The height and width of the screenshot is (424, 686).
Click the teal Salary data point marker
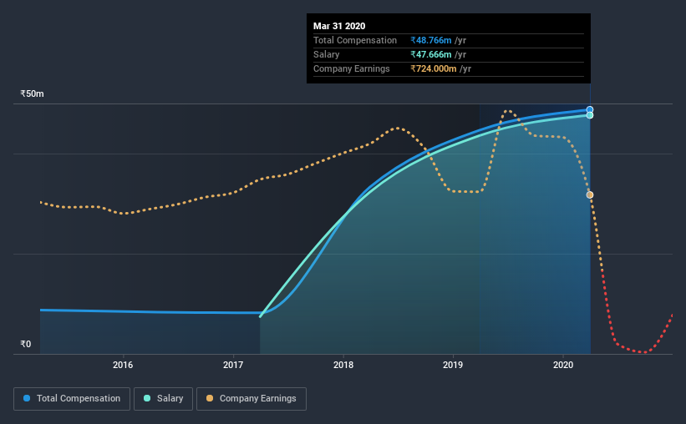click(590, 115)
